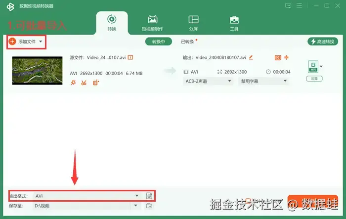346x219 pixels.
Task: Rename output file with pencil icon
Action: 251,57
